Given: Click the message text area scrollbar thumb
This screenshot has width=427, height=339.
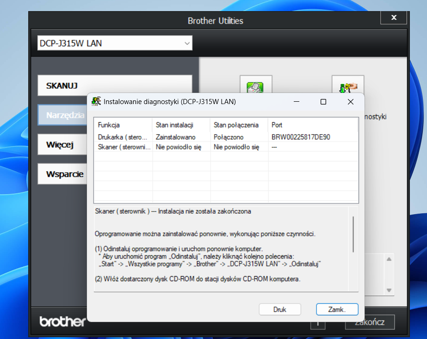Looking at the screenshot, I should [353, 234].
